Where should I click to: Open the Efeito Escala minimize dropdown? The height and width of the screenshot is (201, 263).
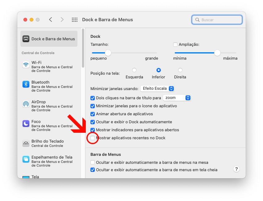point(157,89)
